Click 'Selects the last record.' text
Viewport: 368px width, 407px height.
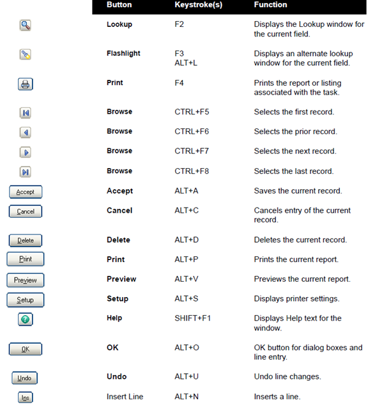pos(294,171)
